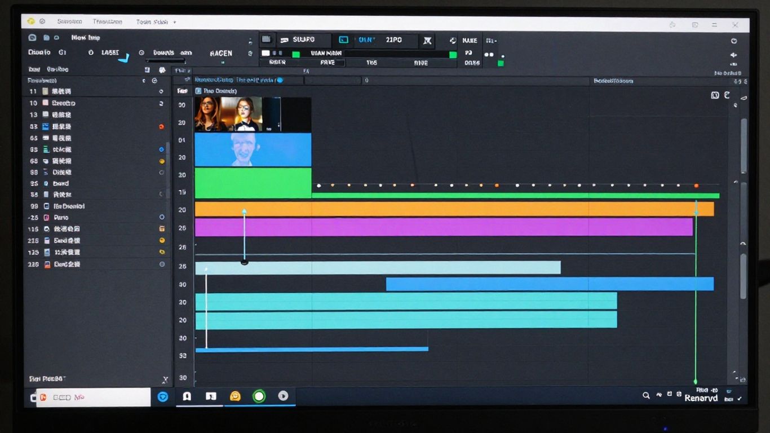
Task: Open the RIGE tab
Action: [421, 63]
